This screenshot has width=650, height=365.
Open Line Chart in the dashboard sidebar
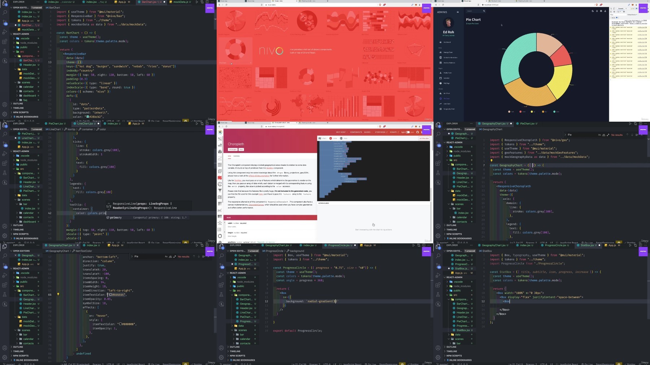click(x=447, y=104)
